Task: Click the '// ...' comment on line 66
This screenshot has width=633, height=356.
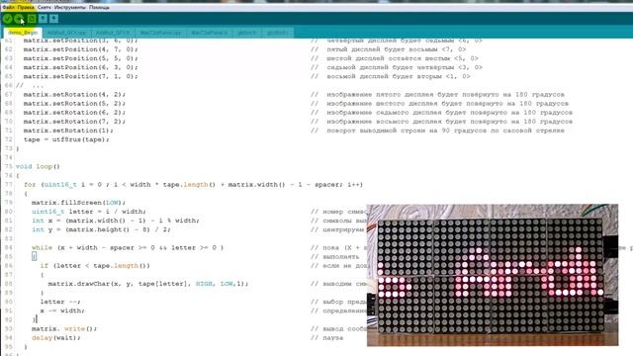Action: click(x=29, y=85)
